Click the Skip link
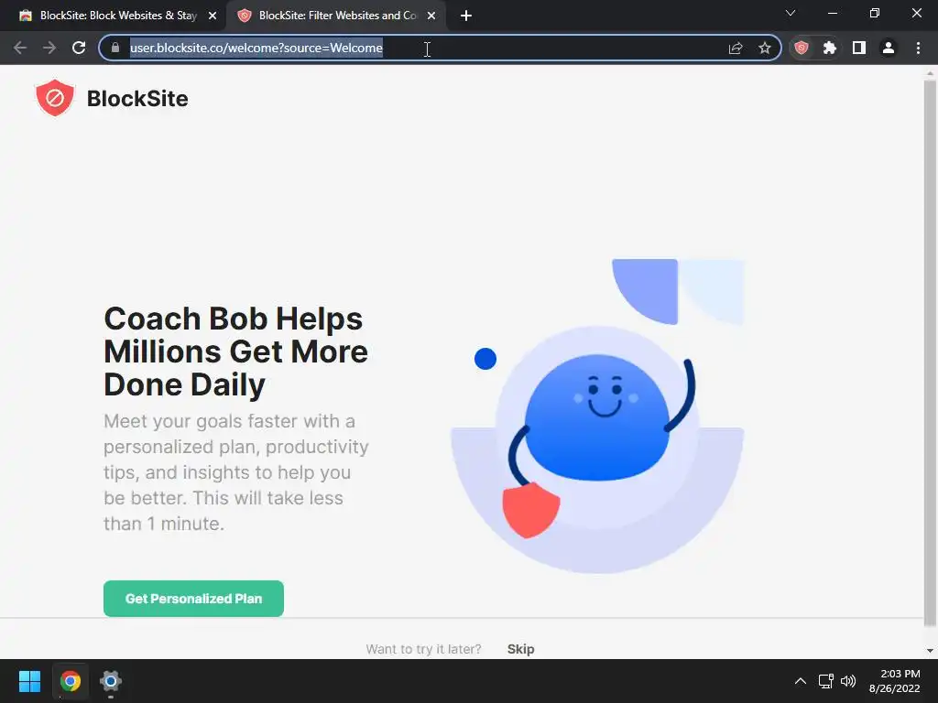The width and height of the screenshot is (938, 703). 520,649
